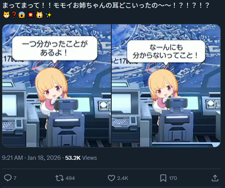This screenshot has width=225, height=188.
Task: Click the like count 2.4K
Action: [x=123, y=178]
